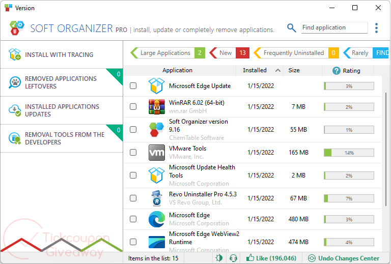
Task: Click the Removed Applications Leftovers paw icon
Action: (15, 82)
